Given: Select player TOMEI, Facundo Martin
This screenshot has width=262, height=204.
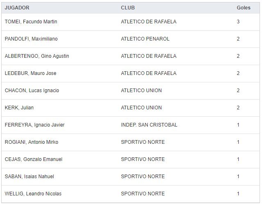Looking at the screenshot, I should coord(31,22).
